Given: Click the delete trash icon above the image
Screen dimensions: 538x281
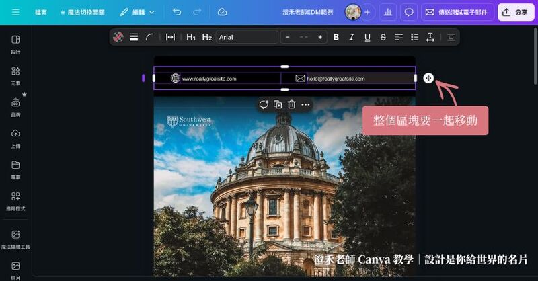Looking at the screenshot, I should tap(292, 104).
